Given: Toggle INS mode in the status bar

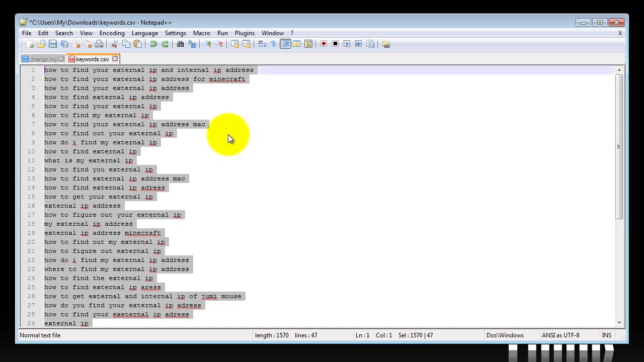Looking at the screenshot, I should (x=607, y=335).
